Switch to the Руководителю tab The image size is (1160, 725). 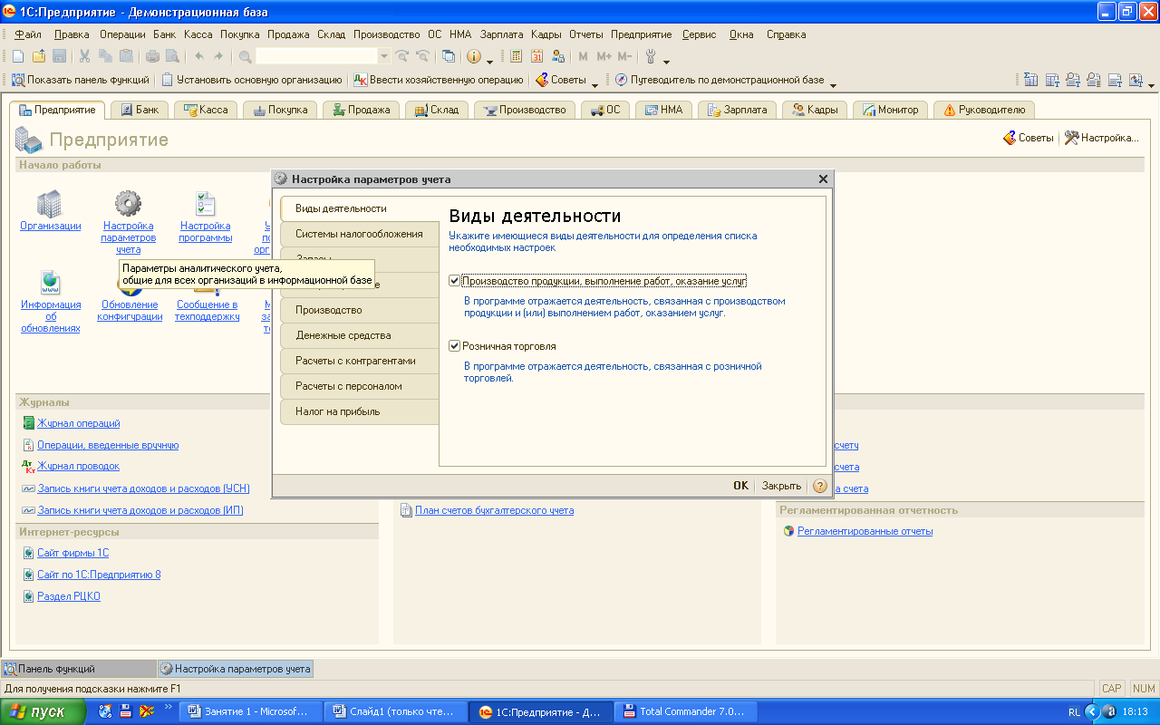pyautogui.click(x=984, y=110)
